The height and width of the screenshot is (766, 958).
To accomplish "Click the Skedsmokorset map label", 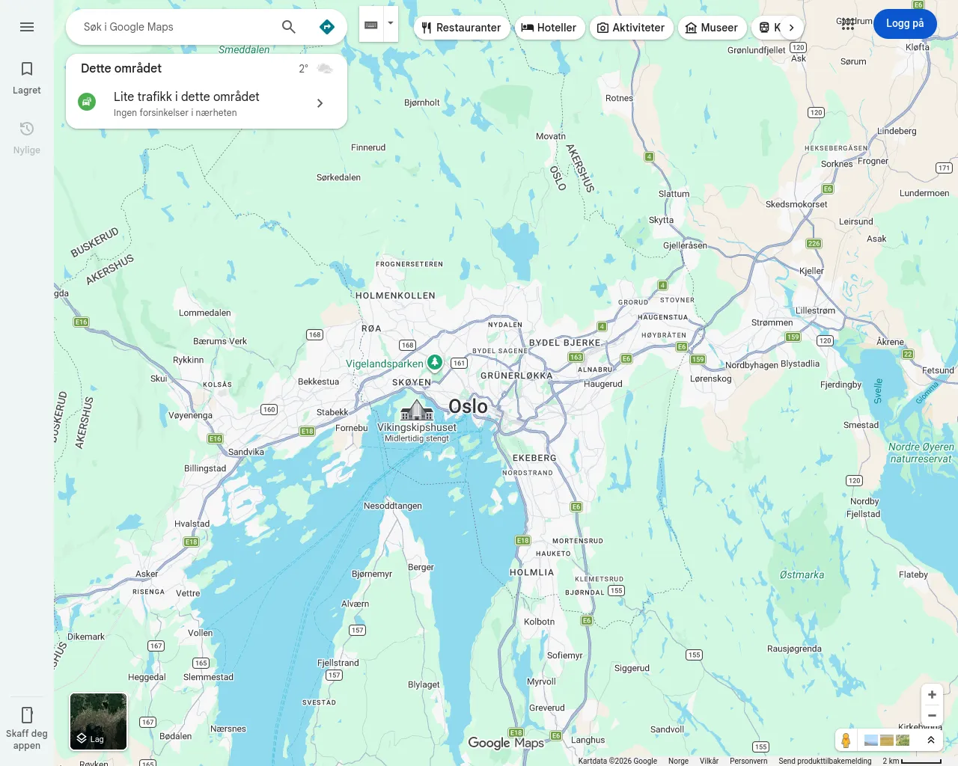I will [x=796, y=204].
